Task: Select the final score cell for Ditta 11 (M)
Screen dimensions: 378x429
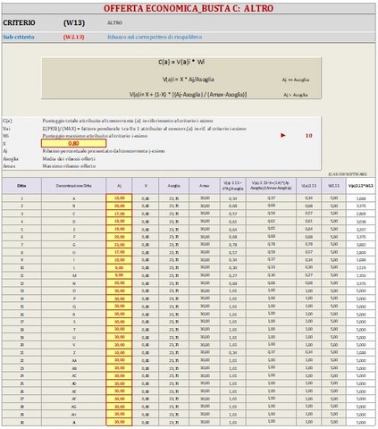Action: [x=361, y=275]
